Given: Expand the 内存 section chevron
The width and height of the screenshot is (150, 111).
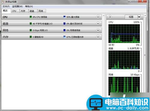Looking at the screenshot, I should (x=98, y=37).
